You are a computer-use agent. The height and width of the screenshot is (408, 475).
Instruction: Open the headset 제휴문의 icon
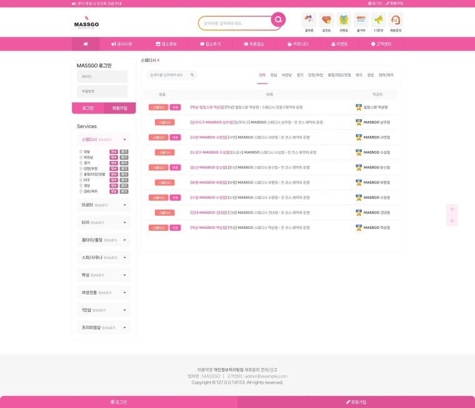pyautogui.click(x=396, y=20)
